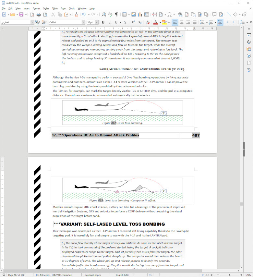This screenshot has height=277, width=253.
Task: Open the paragraph style dropdown
Action: tap(32, 22)
